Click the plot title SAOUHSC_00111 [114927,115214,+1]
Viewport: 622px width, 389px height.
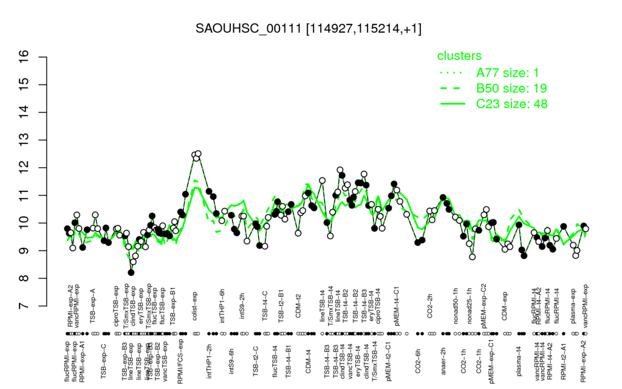(309, 29)
